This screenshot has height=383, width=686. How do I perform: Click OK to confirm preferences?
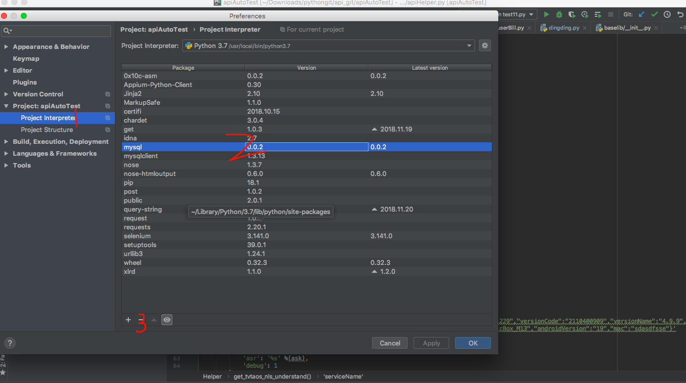tap(473, 343)
